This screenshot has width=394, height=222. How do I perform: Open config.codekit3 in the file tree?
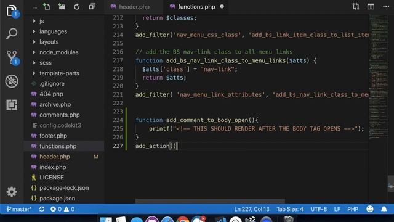click(x=60, y=125)
